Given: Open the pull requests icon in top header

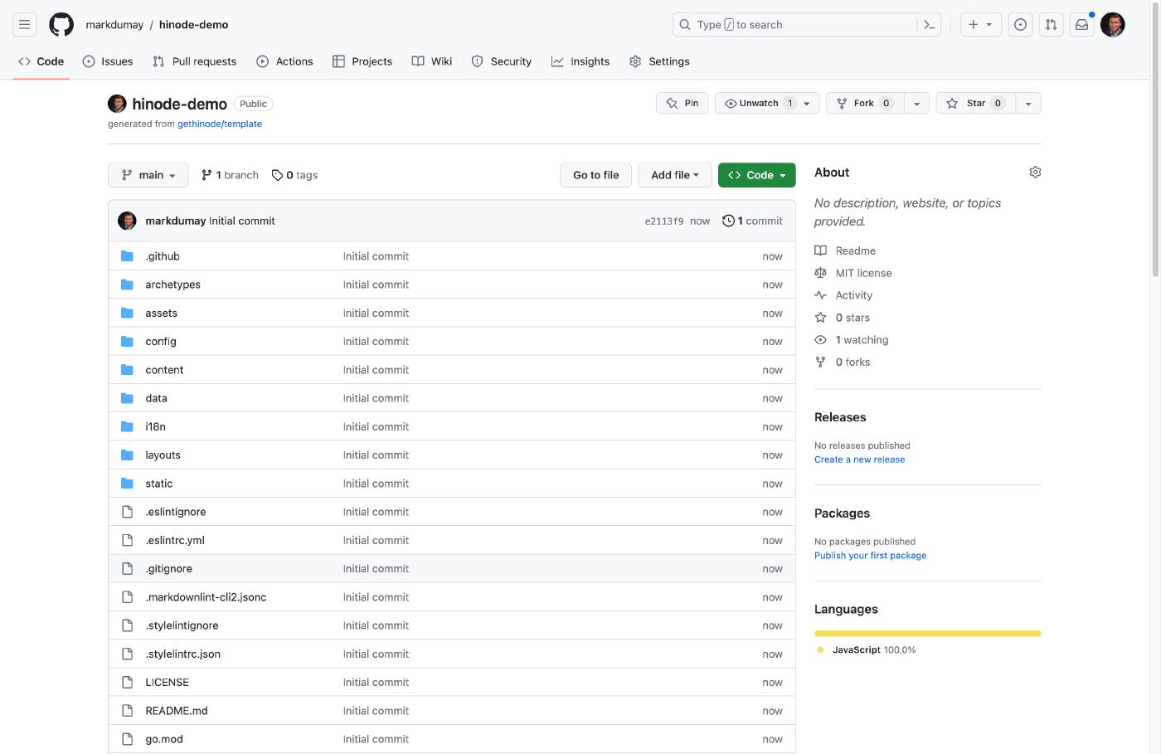Looking at the screenshot, I should [1051, 25].
